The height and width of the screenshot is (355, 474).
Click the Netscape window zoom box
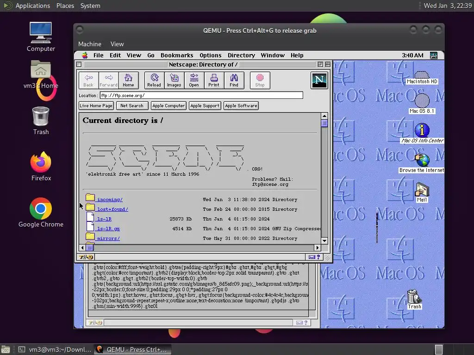coord(320,64)
